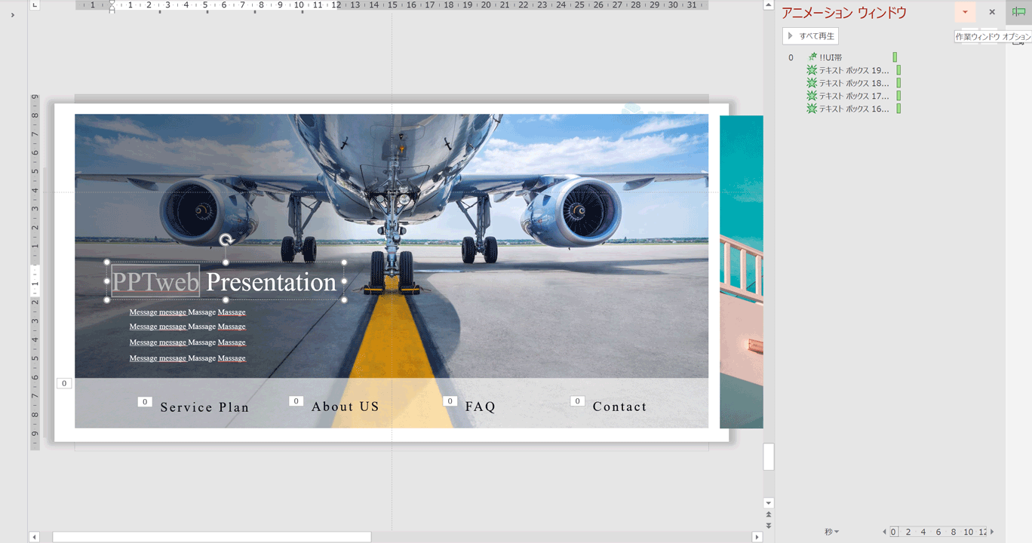Go to next slide using double-down arrow

769,525
